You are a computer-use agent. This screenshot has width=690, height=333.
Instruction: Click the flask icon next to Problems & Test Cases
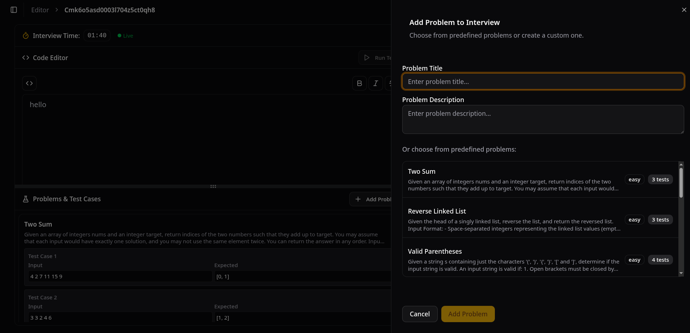point(25,199)
